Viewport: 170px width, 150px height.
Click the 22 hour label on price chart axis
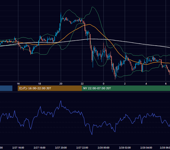82,84
